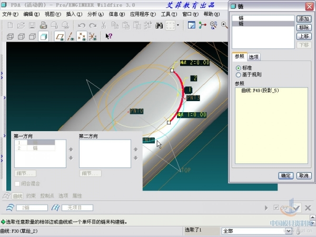Click the Open file icon

[21, 25]
